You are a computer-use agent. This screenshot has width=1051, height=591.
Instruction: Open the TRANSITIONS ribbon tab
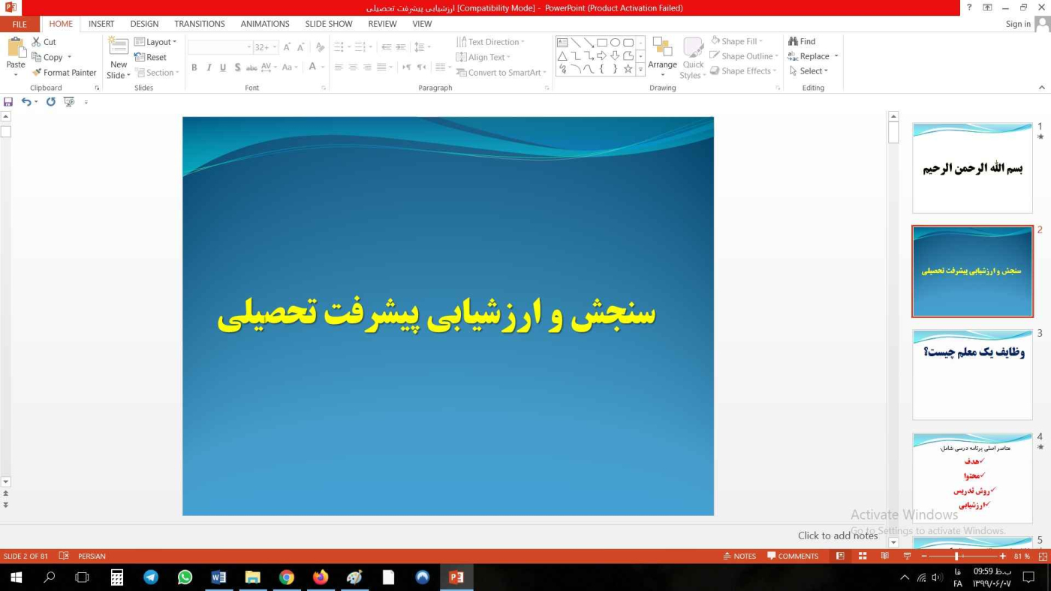(200, 24)
